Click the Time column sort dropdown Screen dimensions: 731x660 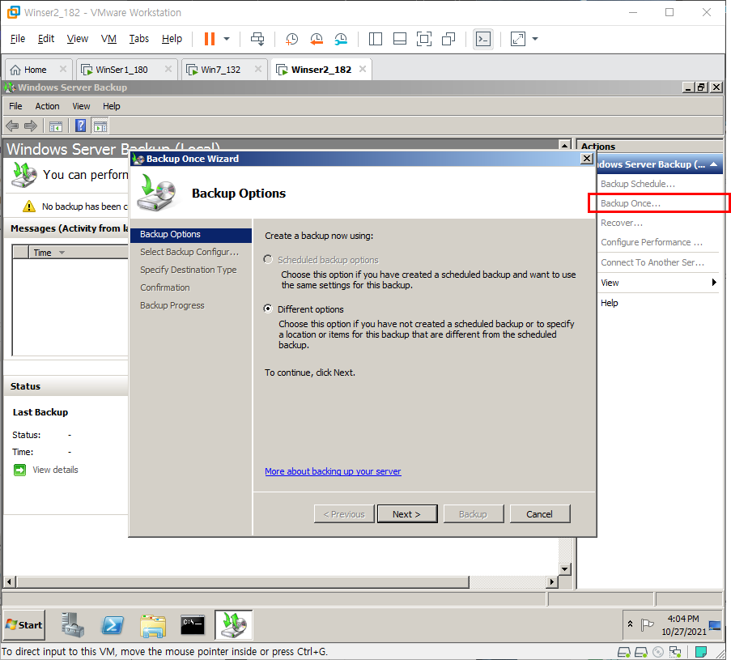62,253
